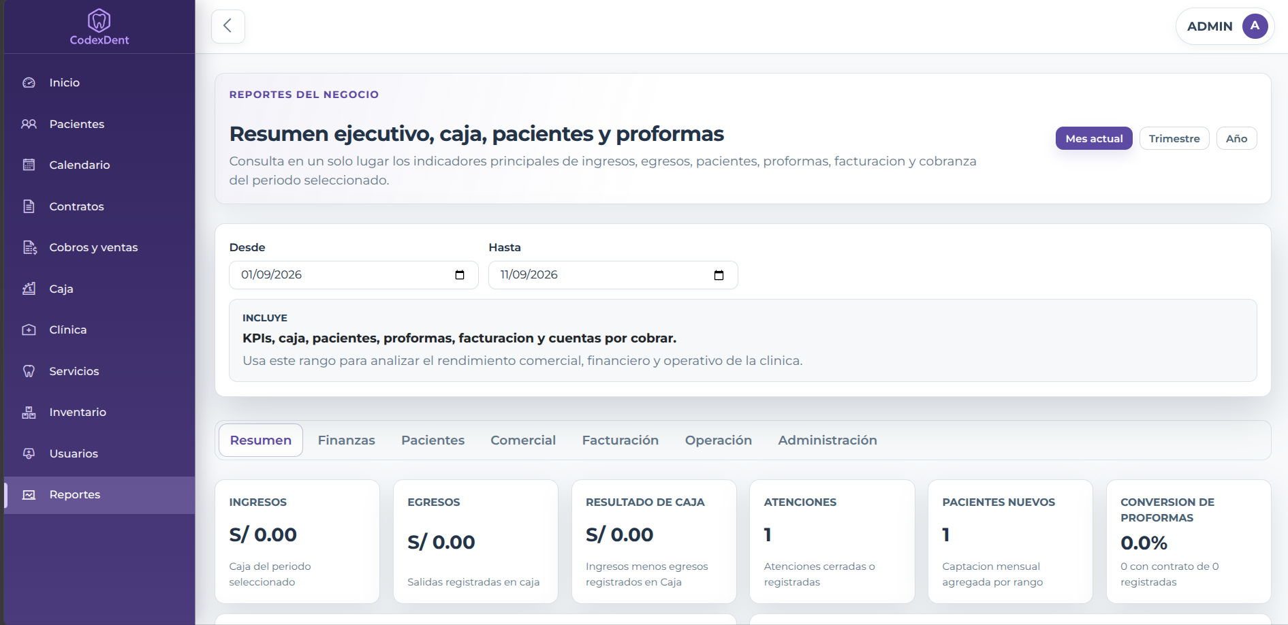
Task: Click the Inventario boxes icon
Action: point(29,412)
